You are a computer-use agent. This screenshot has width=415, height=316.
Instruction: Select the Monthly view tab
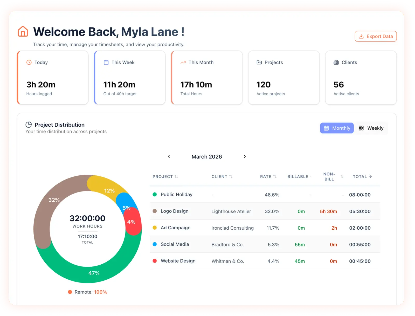337,128
